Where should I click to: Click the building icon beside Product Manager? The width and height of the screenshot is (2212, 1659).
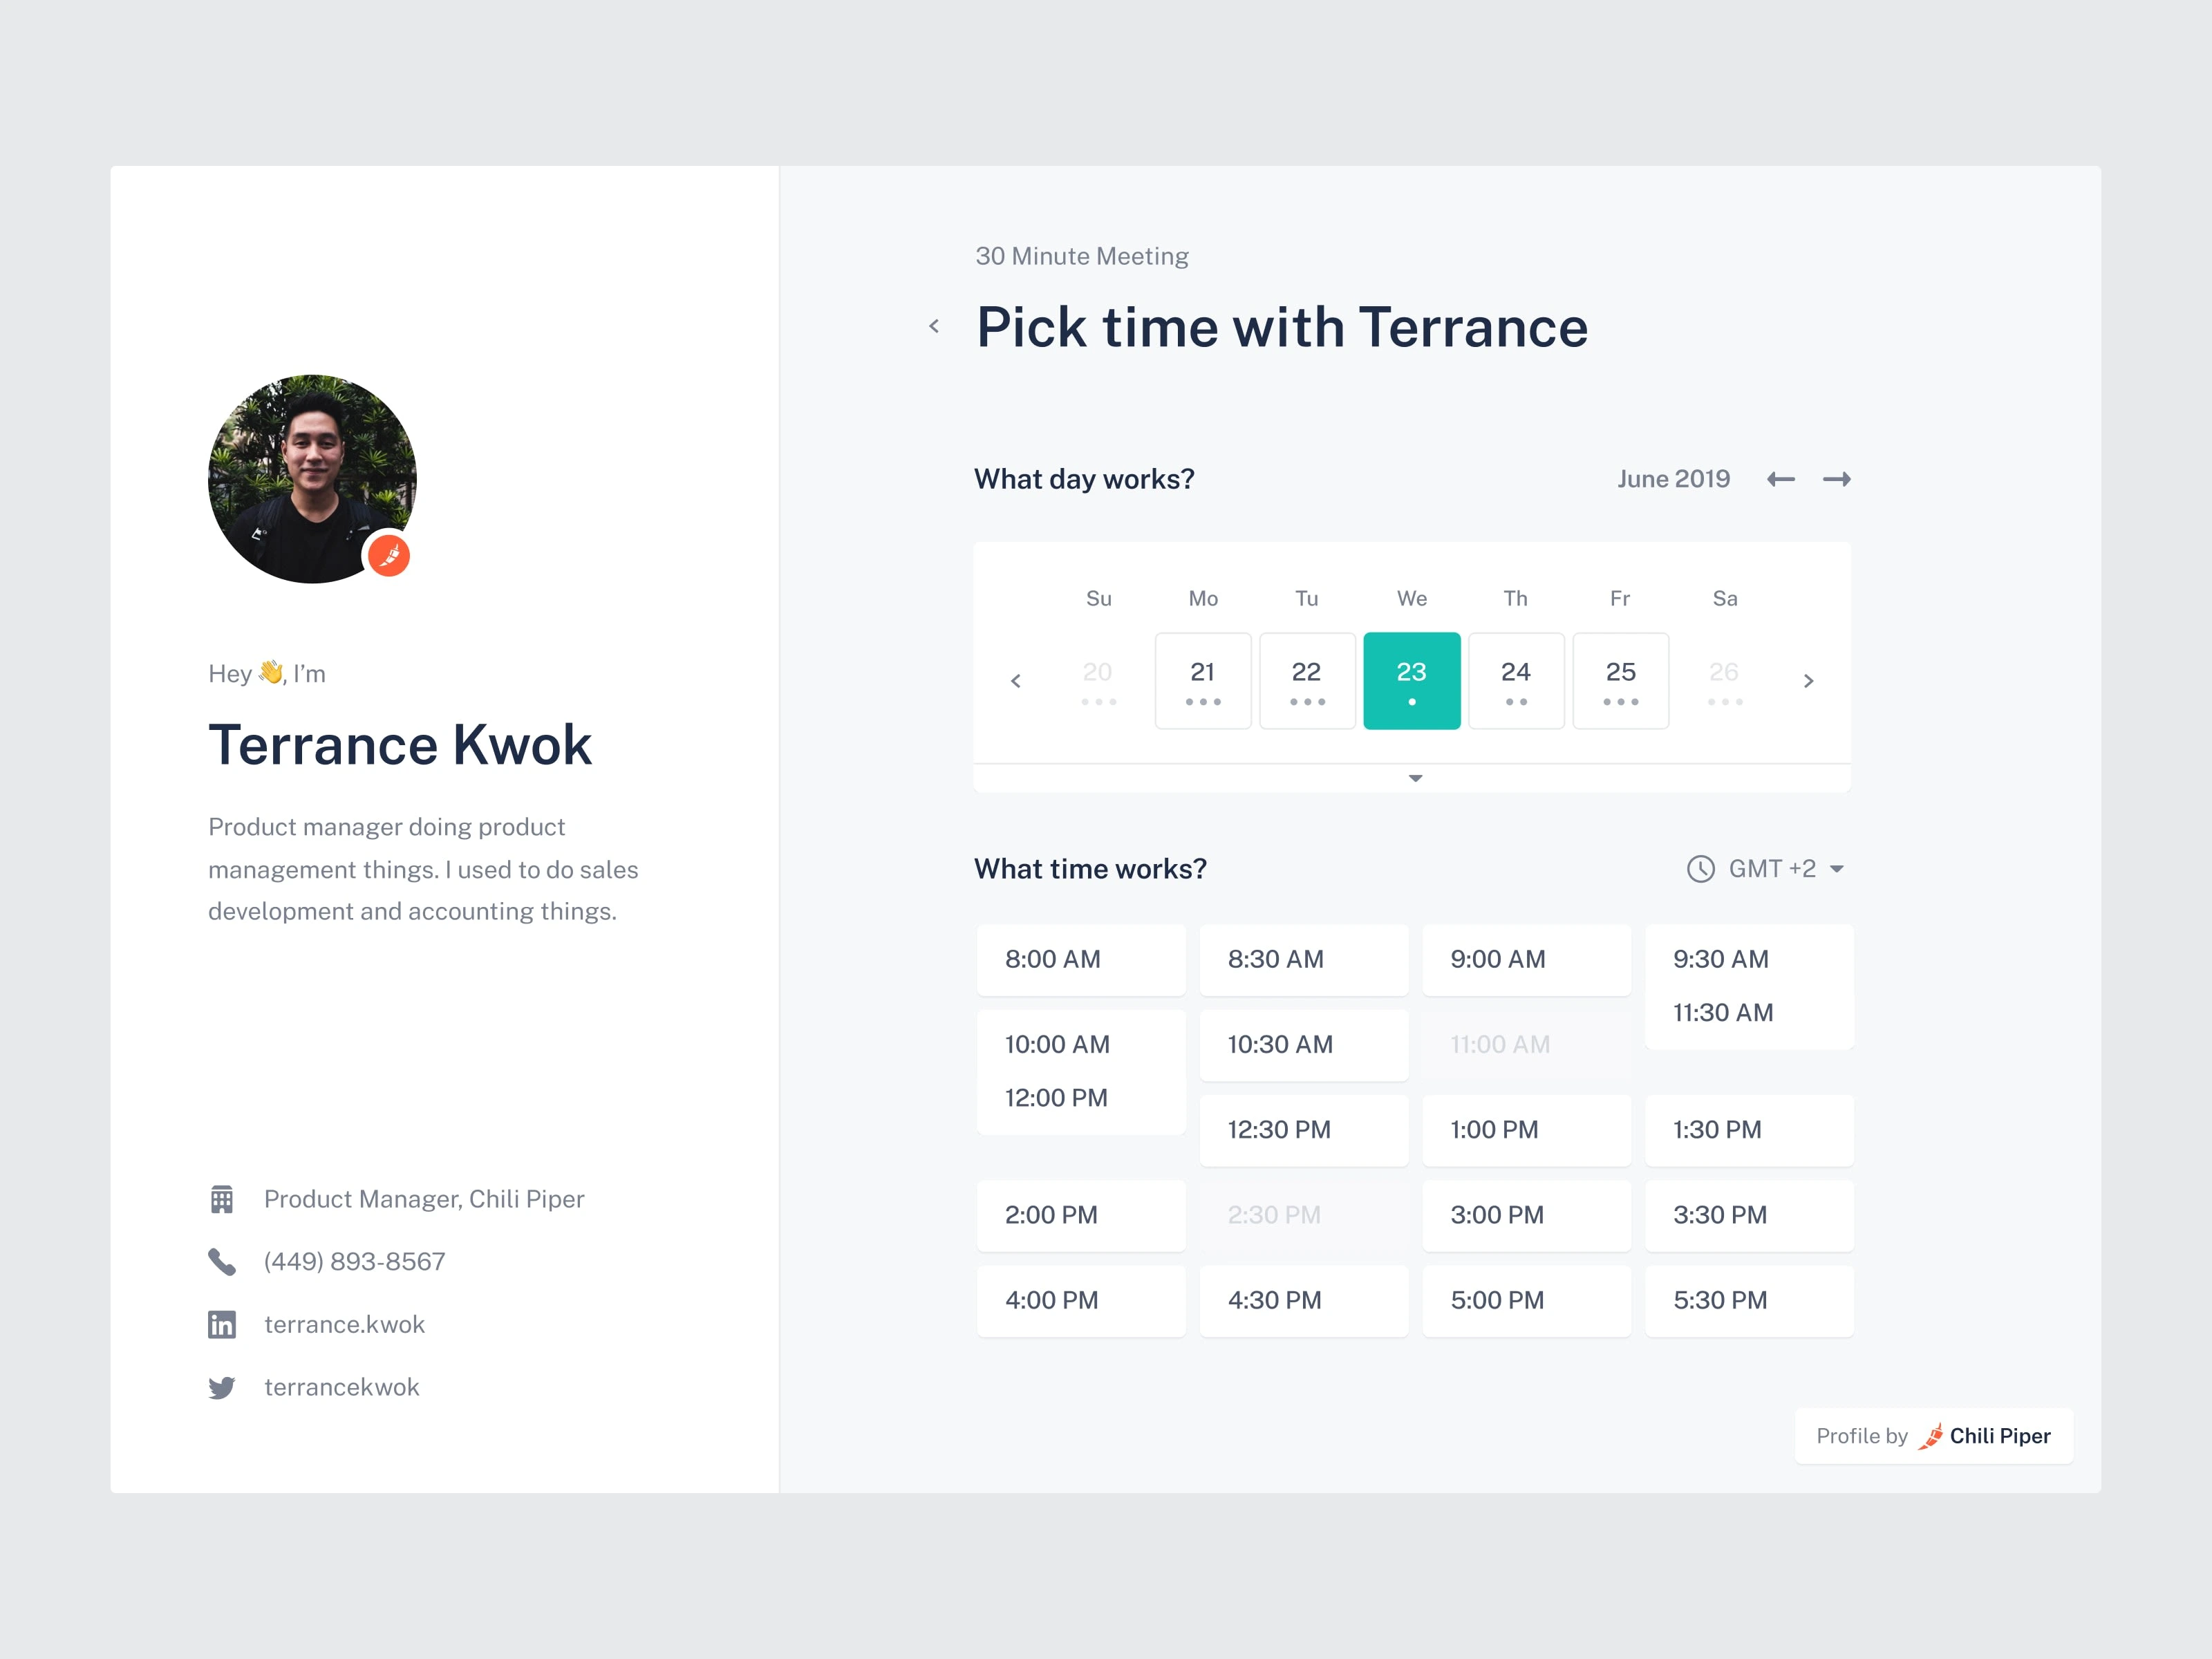point(222,1199)
